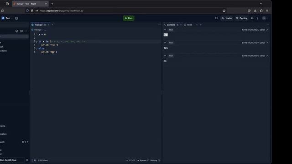Add a new tab in console pane
Image resolution: width=292 pixels, height=164 pixels.
[201, 25]
